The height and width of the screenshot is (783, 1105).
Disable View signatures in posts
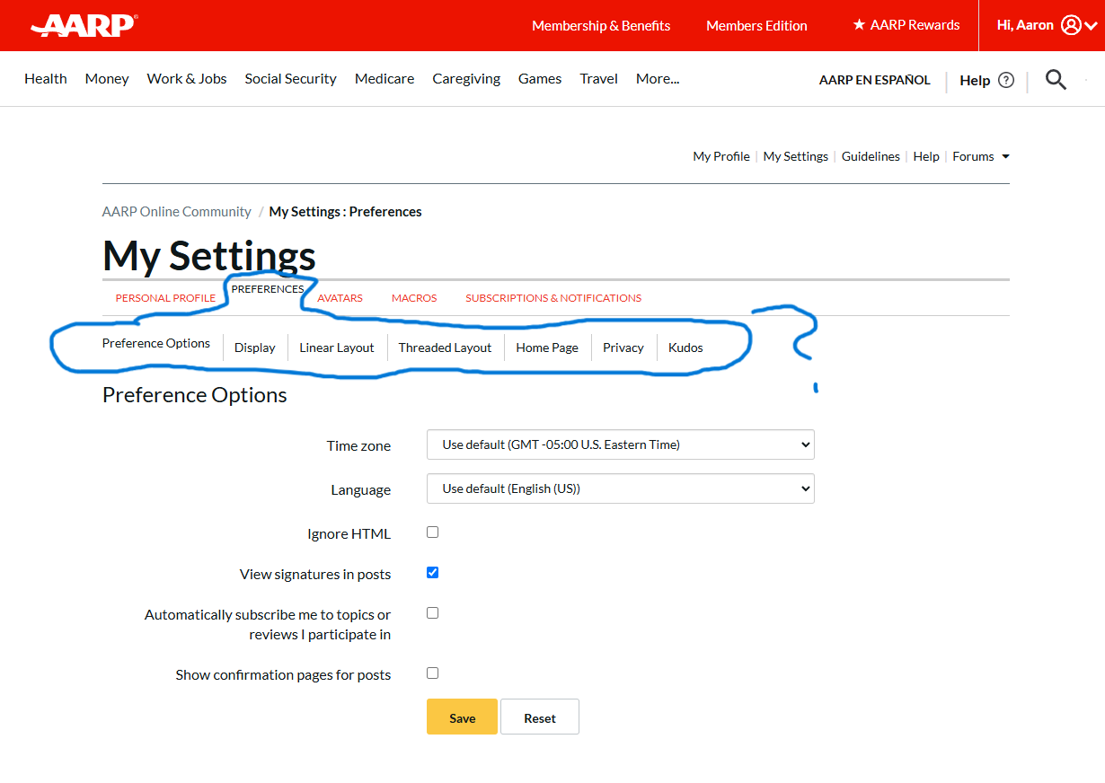pos(432,572)
